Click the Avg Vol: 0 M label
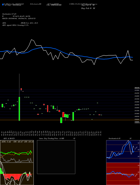 88,5
